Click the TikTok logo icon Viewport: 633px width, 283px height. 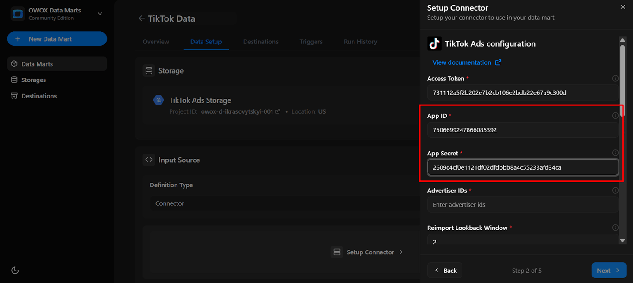(434, 43)
